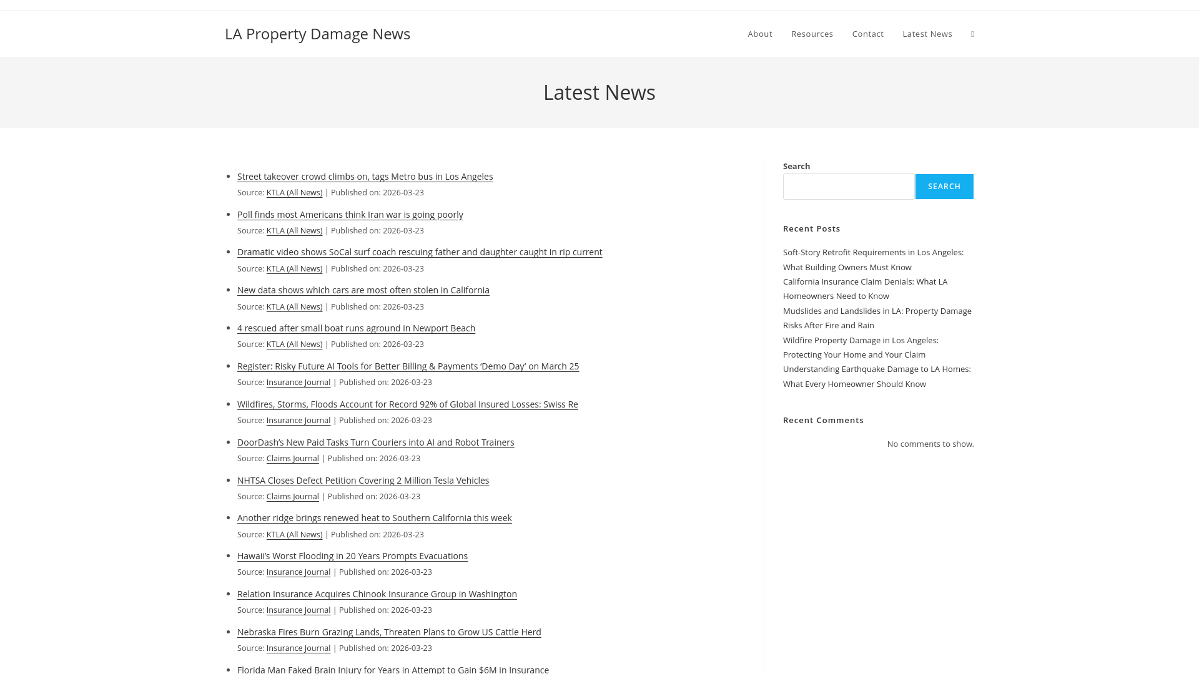Open 4 rescued Newport Beach boat article
This screenshot has height=674, width=1199.
(356, 328)
